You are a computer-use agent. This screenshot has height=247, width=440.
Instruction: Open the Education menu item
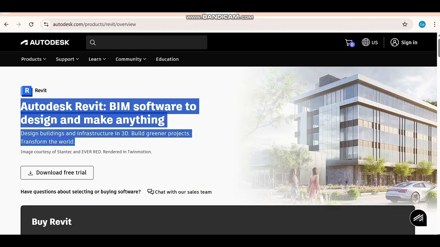pos(167,59)
